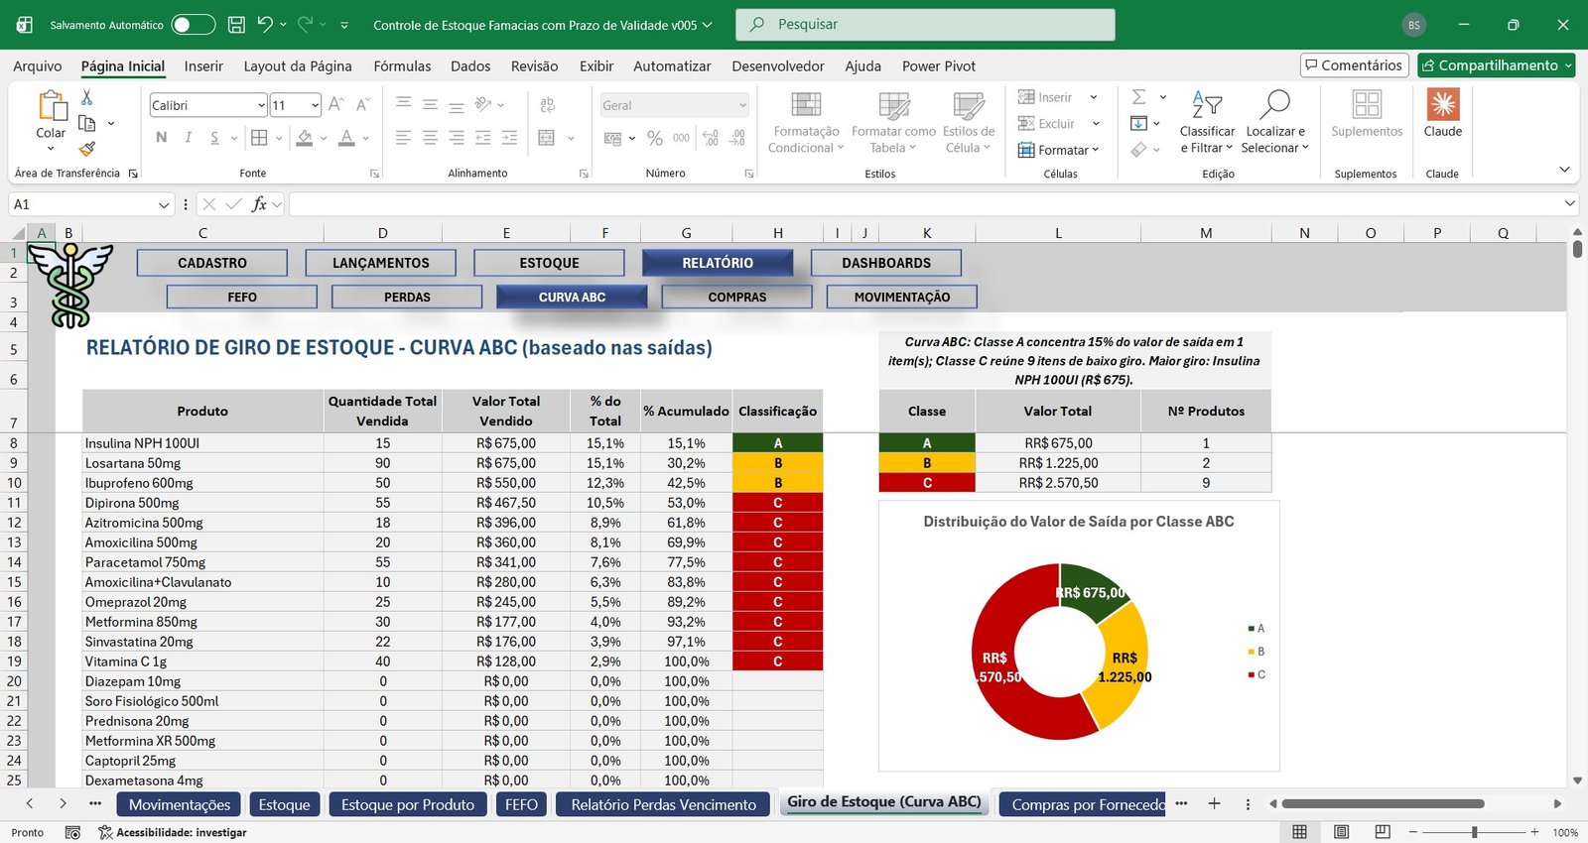Expand the formula bar chevron
The height and width of the screenshot is (843, 1588).
pyautogui.click(x=1570, y=203)
